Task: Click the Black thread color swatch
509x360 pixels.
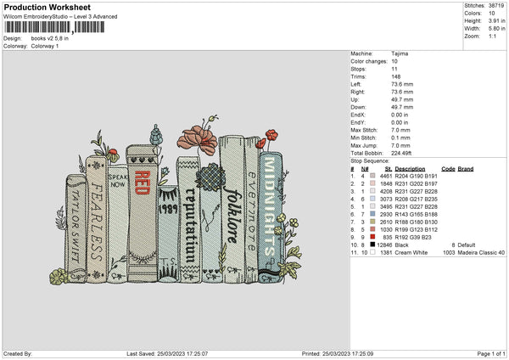Action: coord(372,245)
